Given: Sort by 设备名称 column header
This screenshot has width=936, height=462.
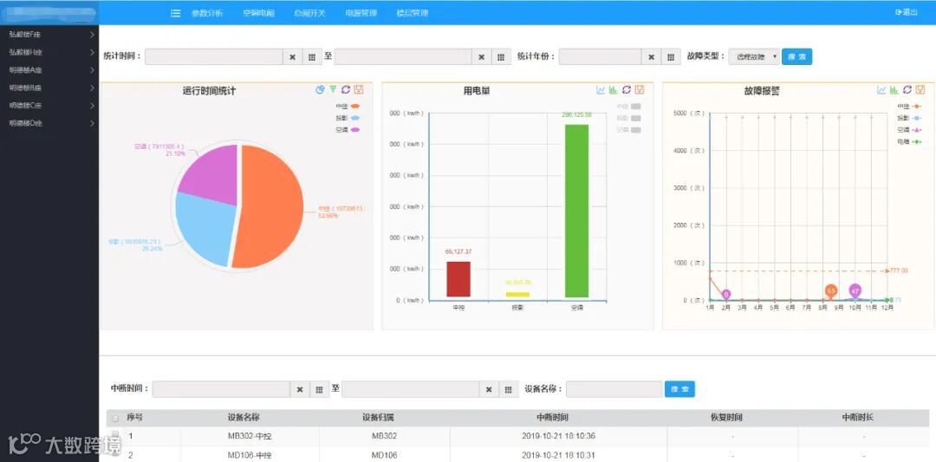Looking at the screenshot, I should (x=244, y=418).
